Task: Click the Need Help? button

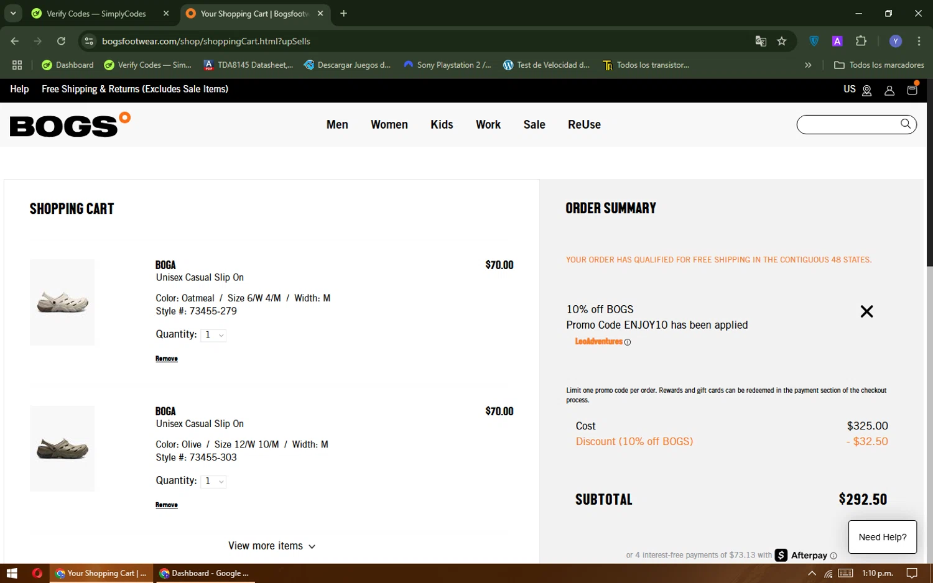Action: (x=883, y=537)
